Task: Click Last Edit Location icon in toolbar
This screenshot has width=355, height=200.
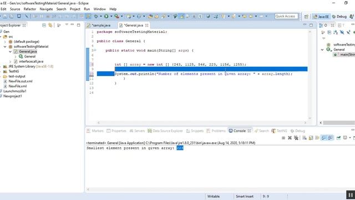Action: (244, 16)
